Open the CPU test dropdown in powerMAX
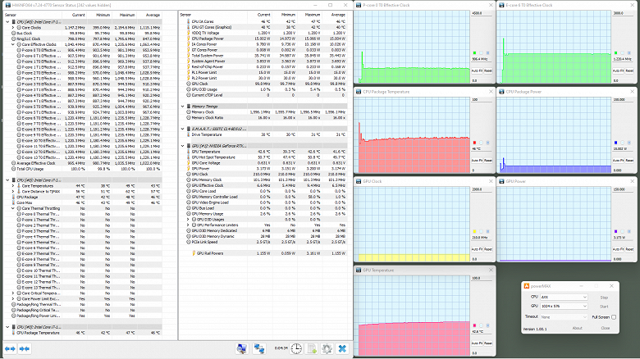 (564, 297)
